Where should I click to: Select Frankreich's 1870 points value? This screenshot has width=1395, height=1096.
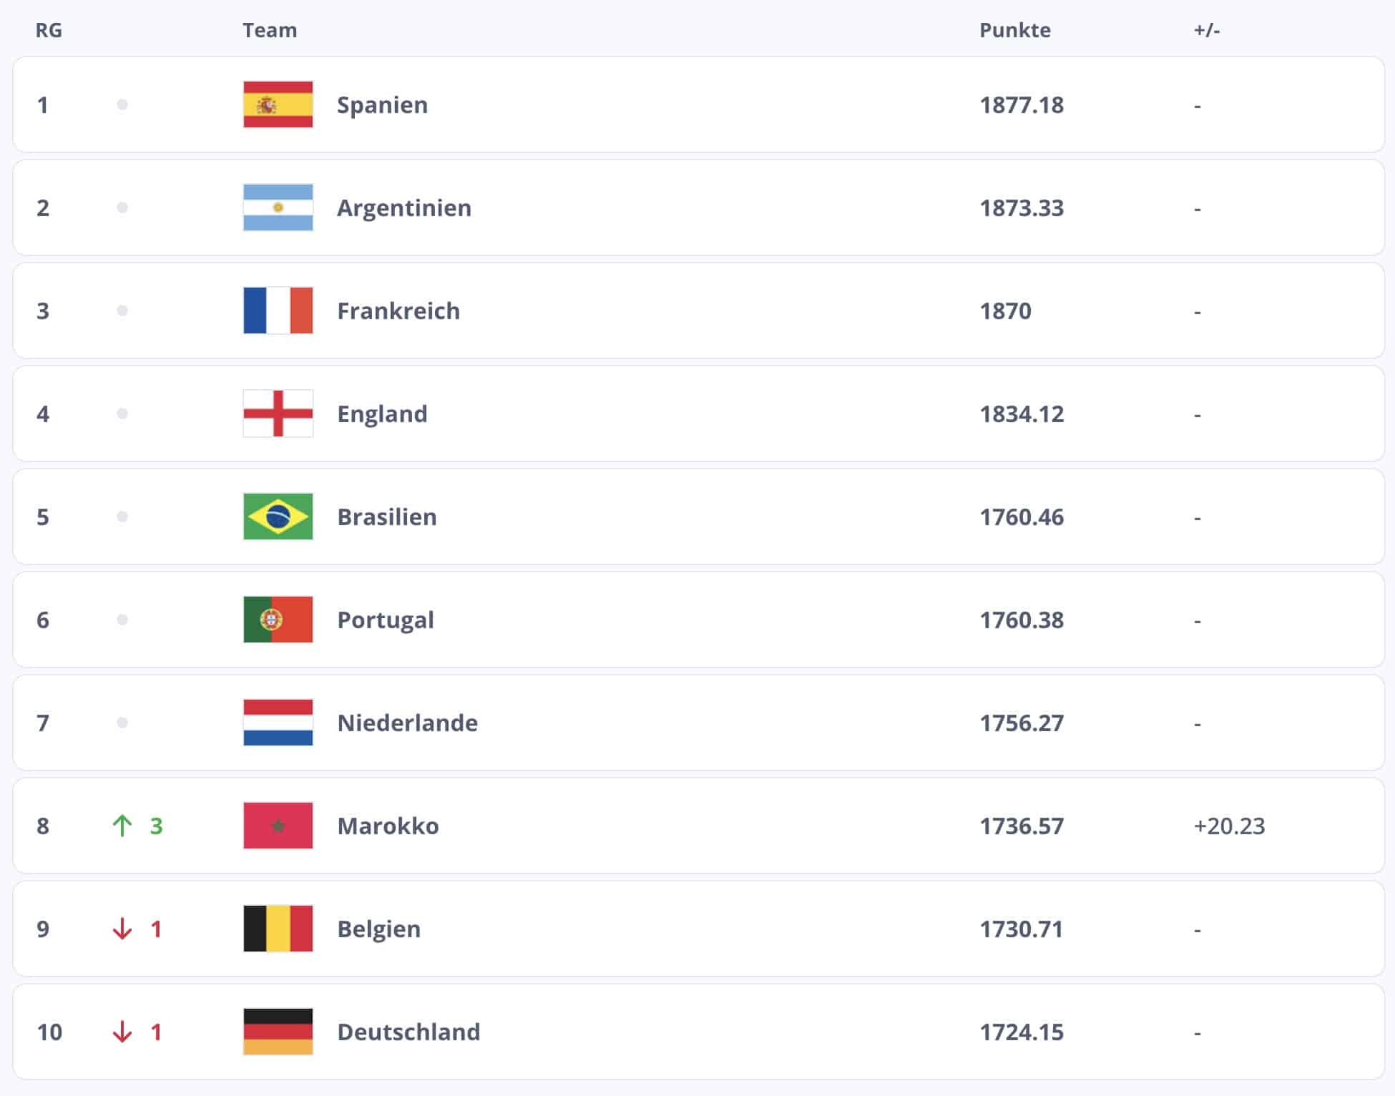coord(1005,311)
